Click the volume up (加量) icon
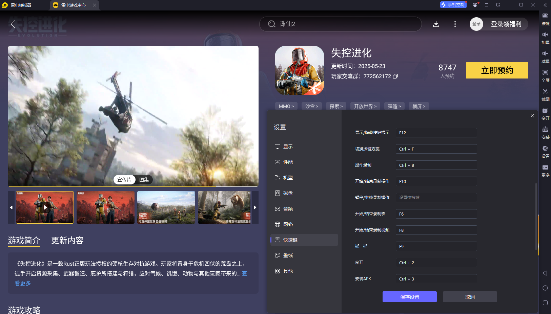The image size is (551, 314). coord(546,38)
